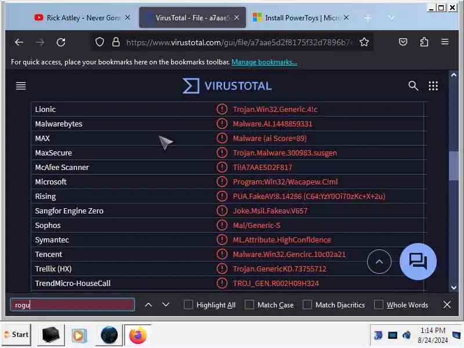The width and height of the screenshot is (464, 348).
Task: Enable Highlight All checkbox
Action: pyautogui.click(x=188, y=304)
